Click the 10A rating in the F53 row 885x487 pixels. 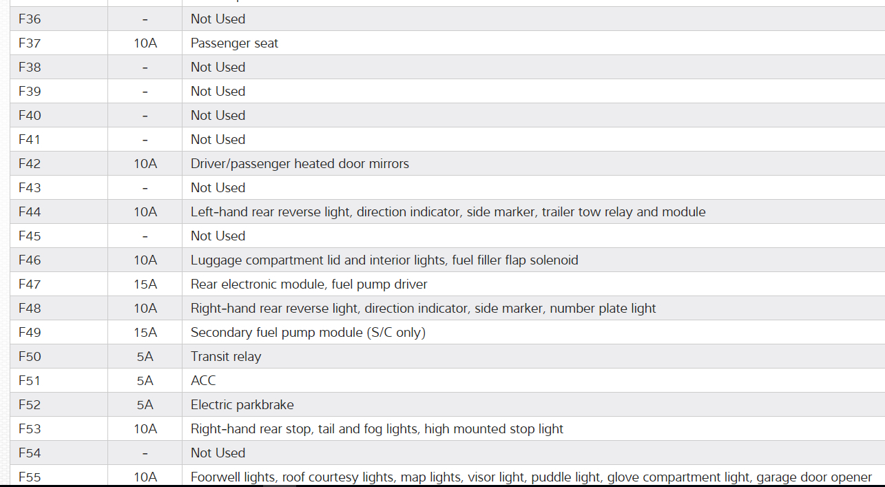click(x=145, y=429)
